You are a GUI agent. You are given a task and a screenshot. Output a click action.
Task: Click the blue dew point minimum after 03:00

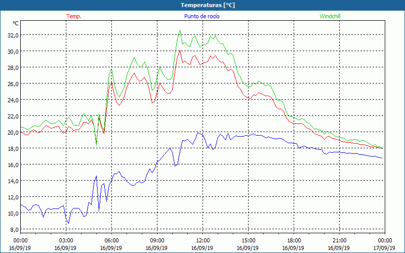68,223
